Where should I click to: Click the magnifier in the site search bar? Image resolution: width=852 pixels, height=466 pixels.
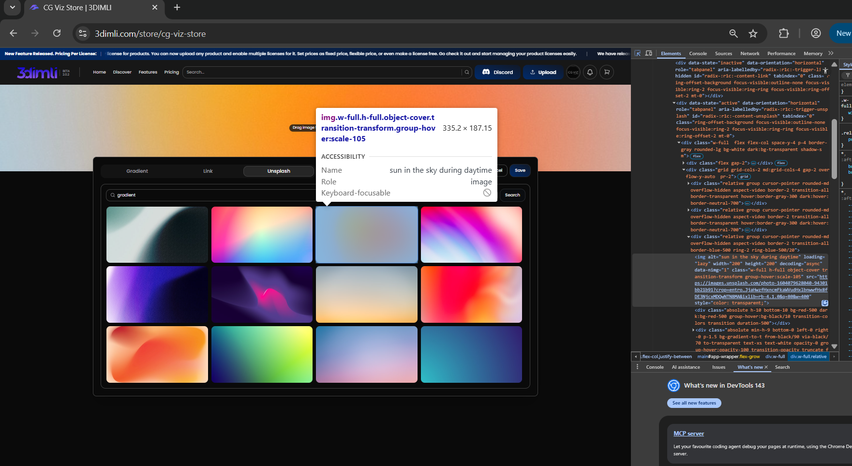[467, 72]
